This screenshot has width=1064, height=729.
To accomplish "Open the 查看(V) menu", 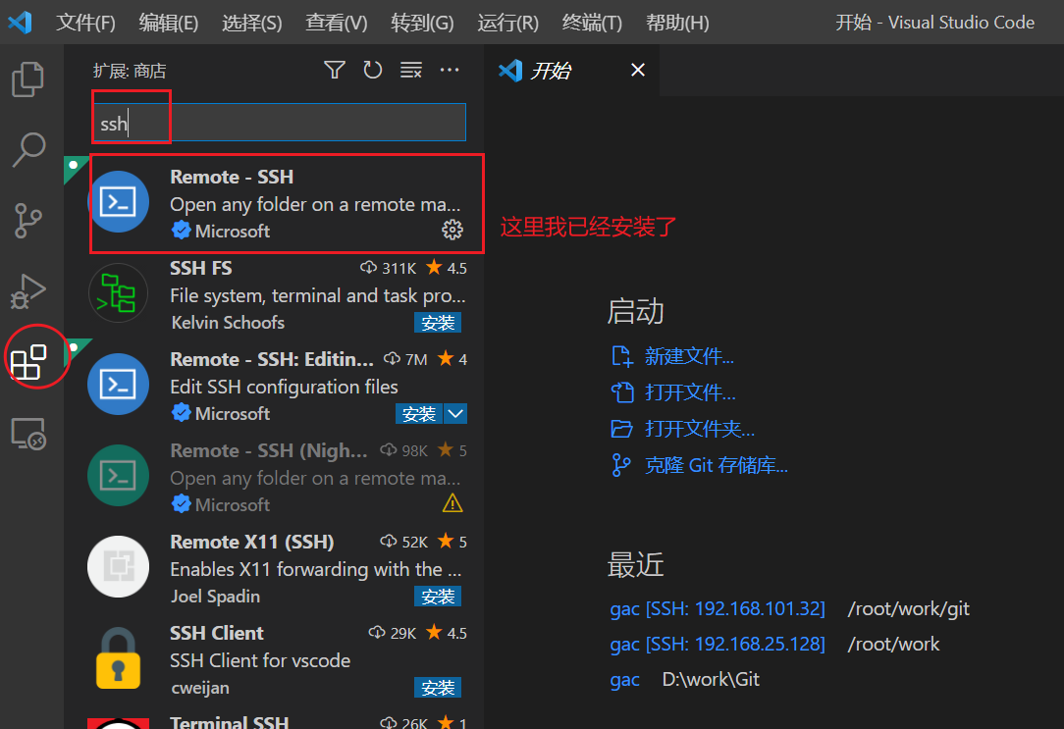I will coord(337,23).
